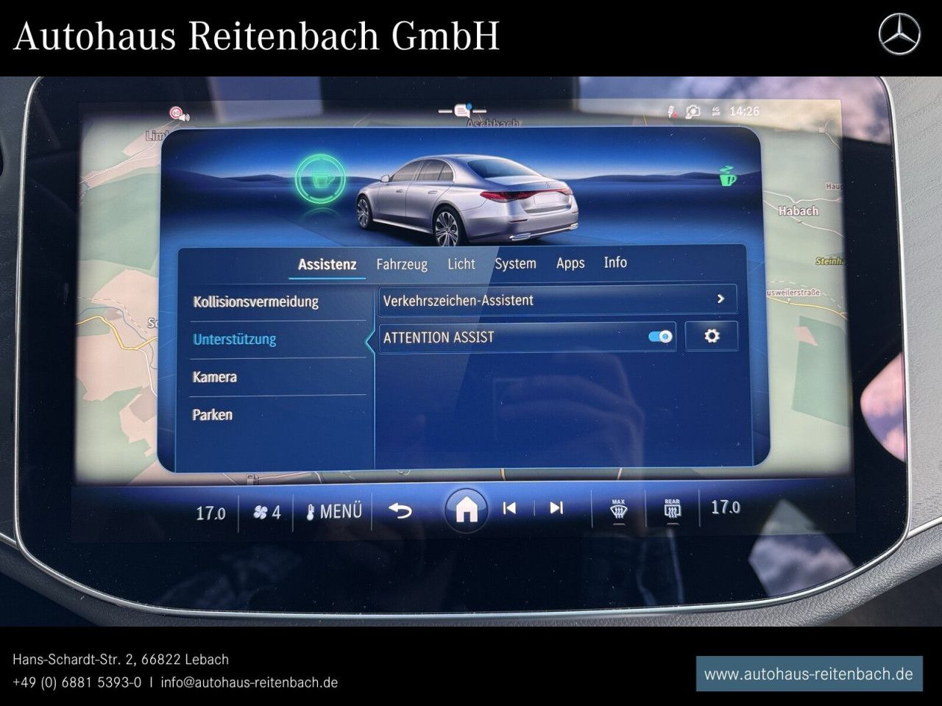Image resolution: width=942 pixels, height=706 pixels.
Task: Adjust fan speed icon showing 4
Action: pos(266,512)
